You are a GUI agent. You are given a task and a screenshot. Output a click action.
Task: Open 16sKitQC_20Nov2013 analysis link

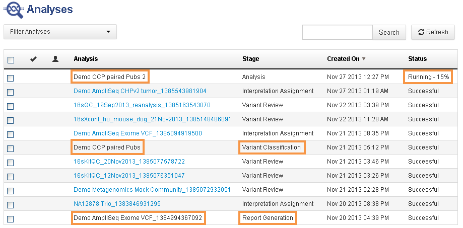click(129, 162)
